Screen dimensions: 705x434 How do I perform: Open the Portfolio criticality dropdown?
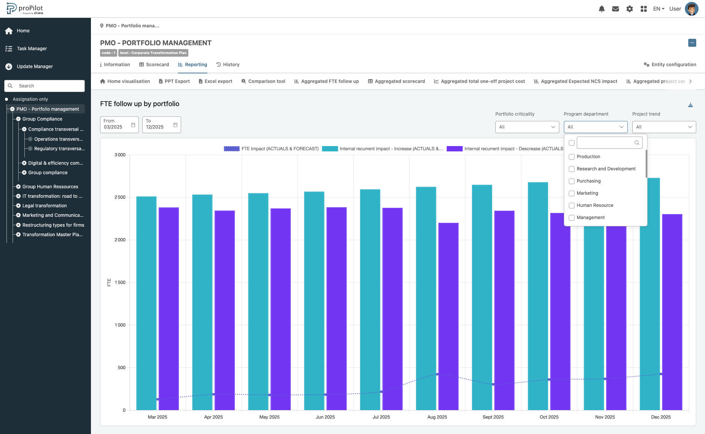coord(527,127)
